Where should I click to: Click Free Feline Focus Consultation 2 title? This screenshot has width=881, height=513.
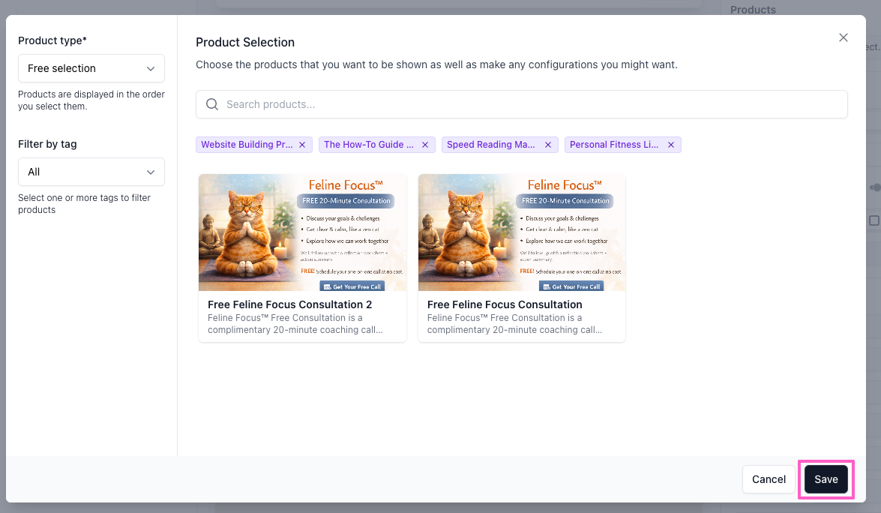pos(290,304)
